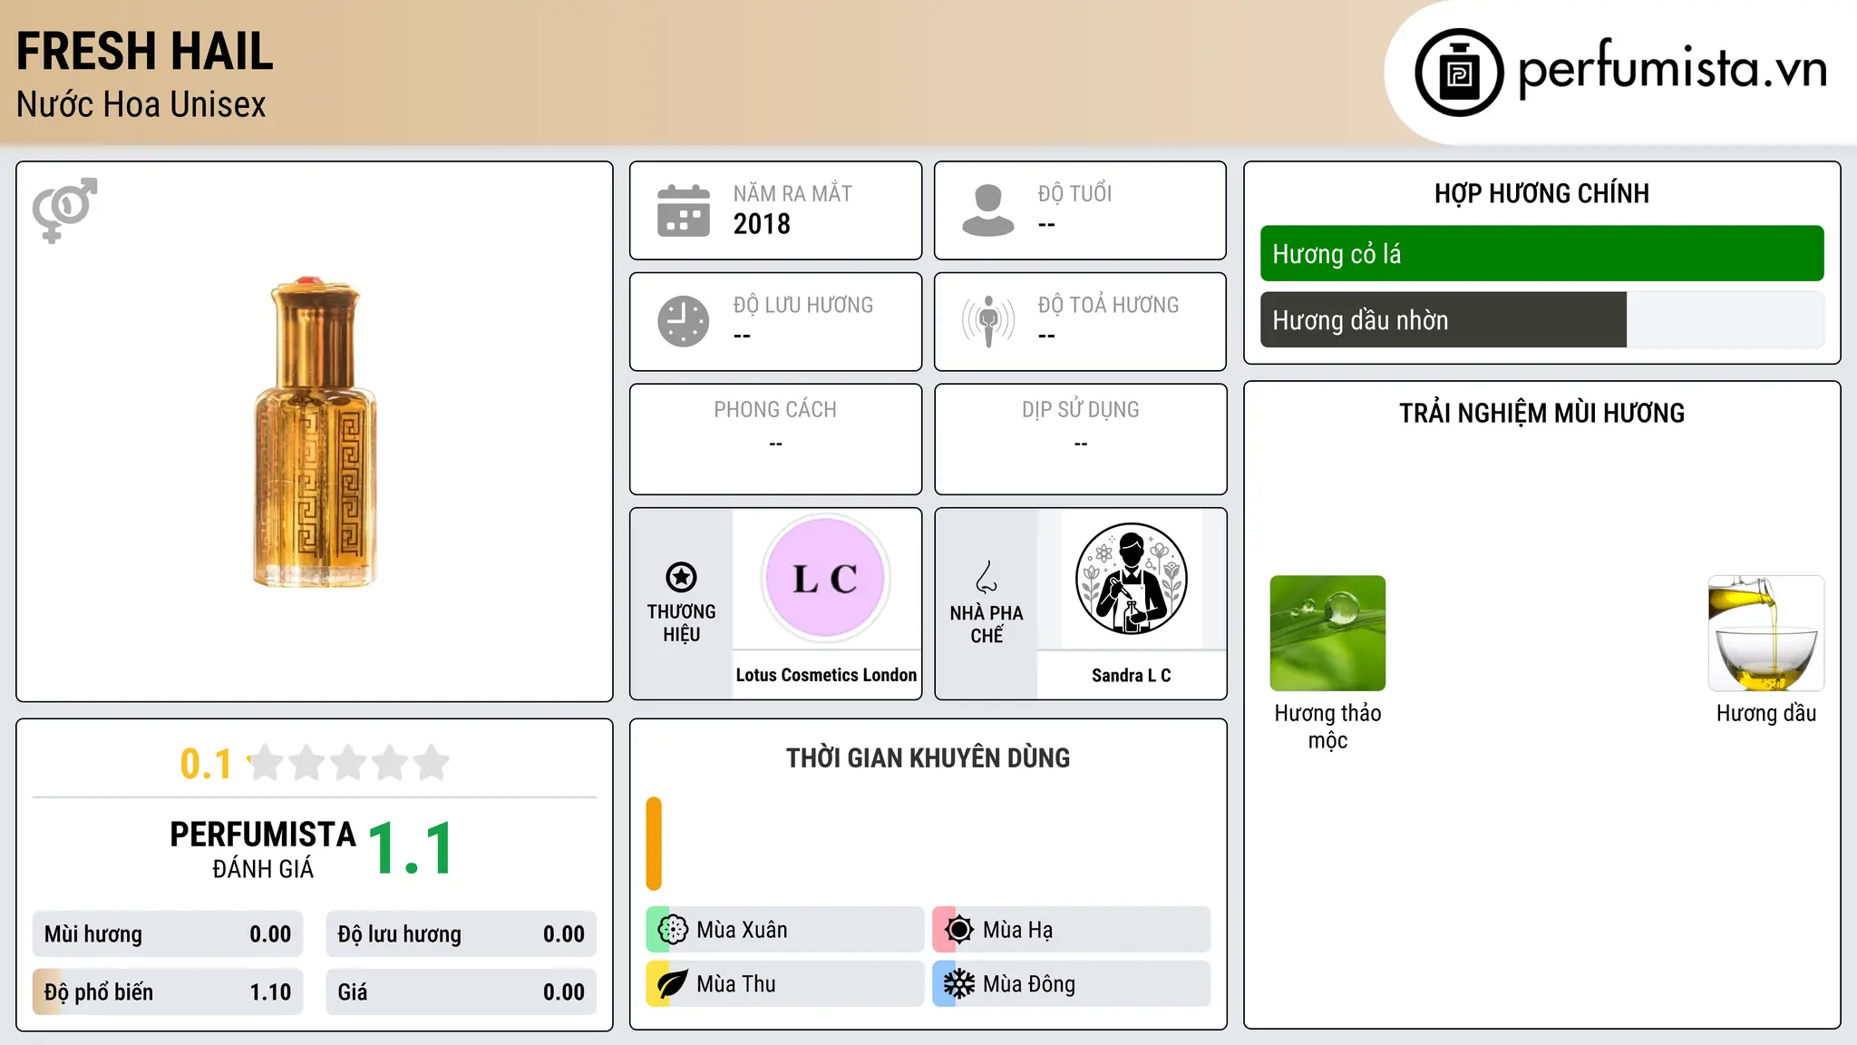The width and height of the screenshot is (1857, 1045).
Task: Click the perfumista.vn site name
Action: click(x=1672, y=68)
